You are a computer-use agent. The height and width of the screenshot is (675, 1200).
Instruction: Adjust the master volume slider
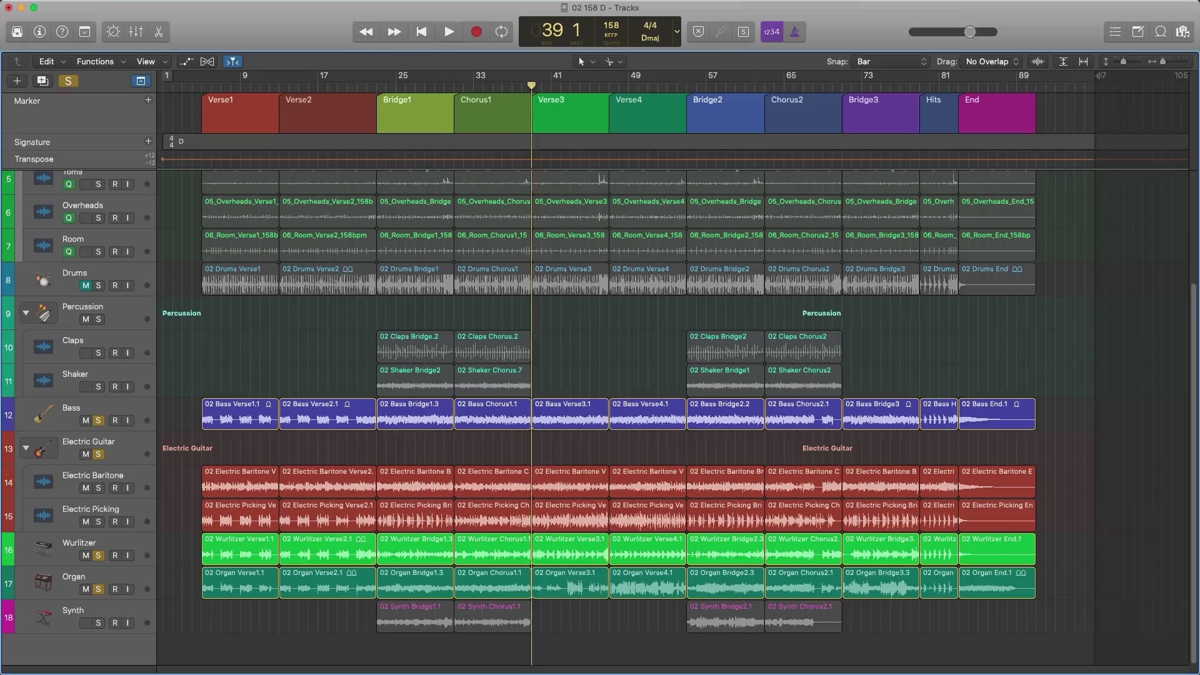969,32
